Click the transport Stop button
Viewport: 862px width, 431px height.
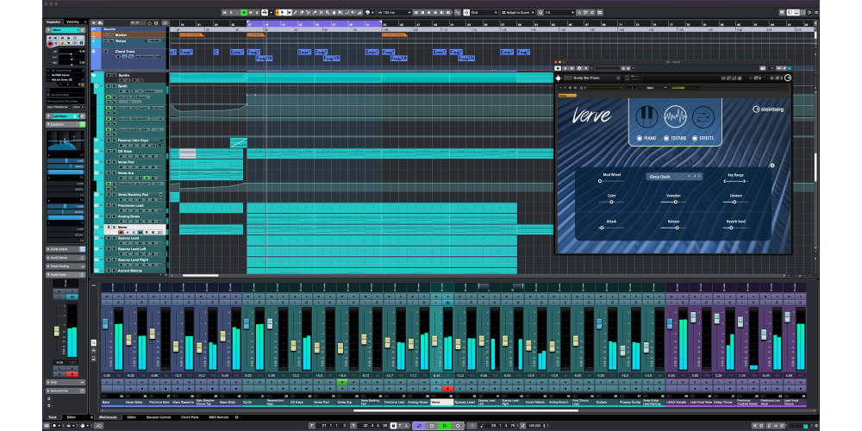432,426
